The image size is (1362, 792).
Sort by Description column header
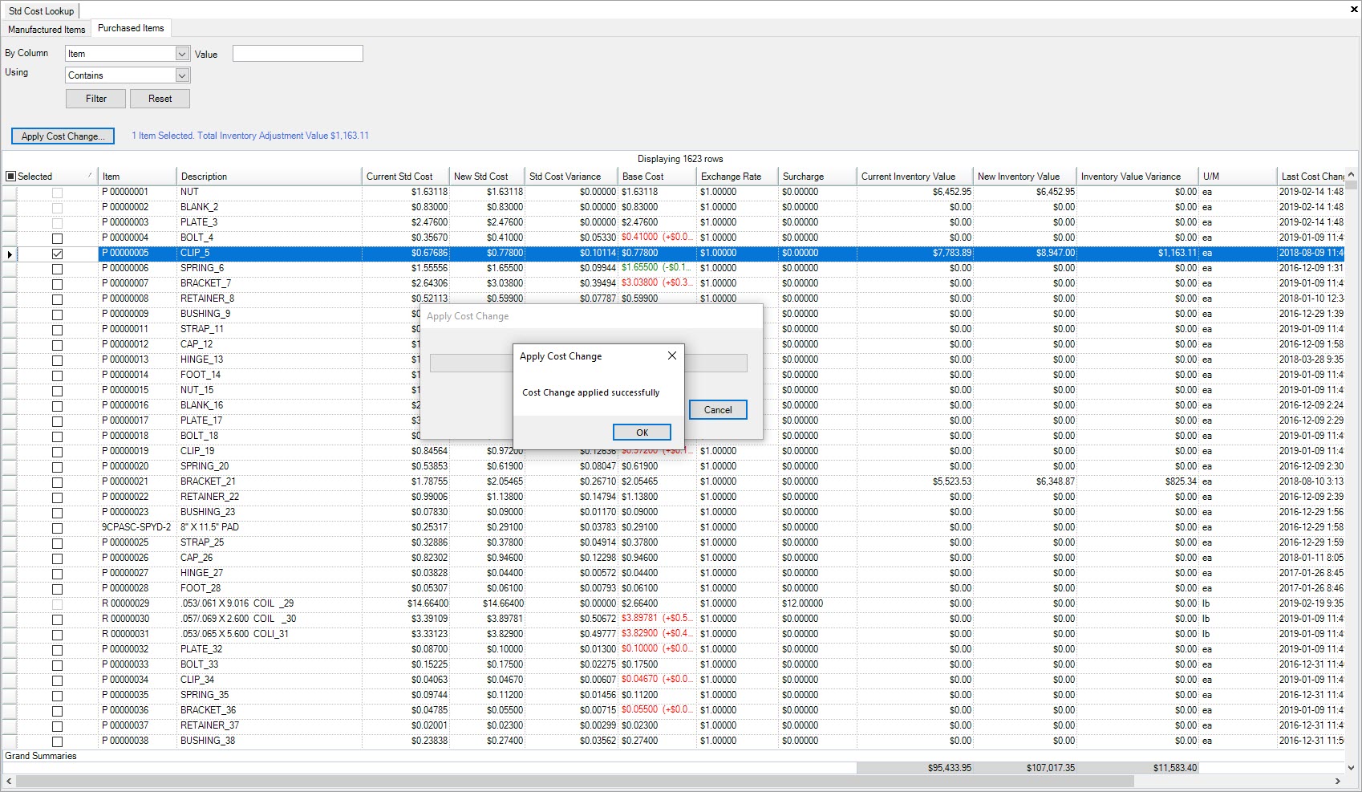269,177
